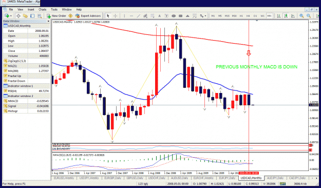Screen dimensions: 321x188
Task: Toggle the Market Watch window icon
Action: 18,16
